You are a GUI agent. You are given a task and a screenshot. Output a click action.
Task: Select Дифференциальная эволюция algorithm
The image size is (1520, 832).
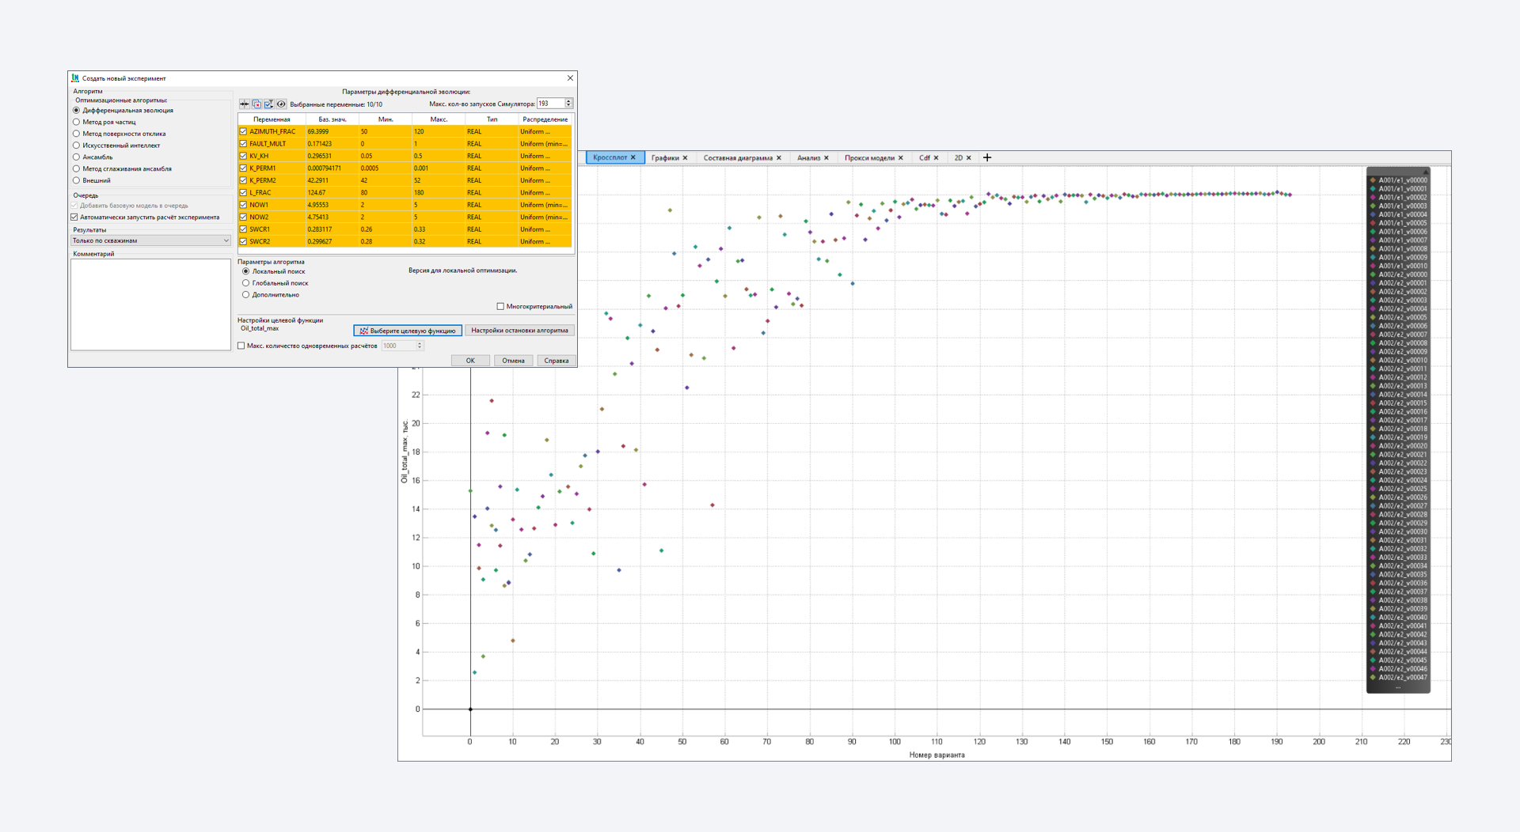(x=77, y=111)
